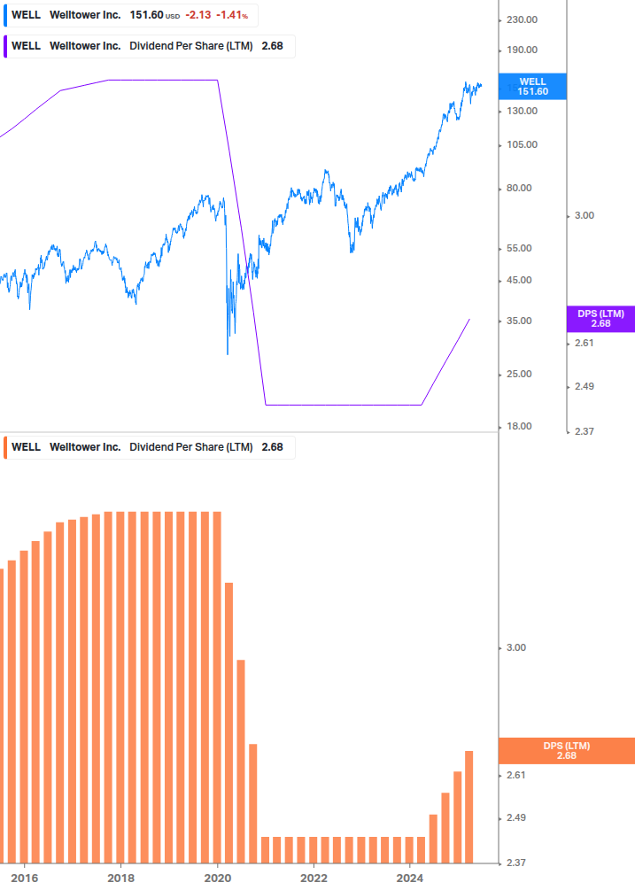Click the 25.00 price axis label
Screen dimensions: 635x890
pyautogui.click(x=519, y=374)
